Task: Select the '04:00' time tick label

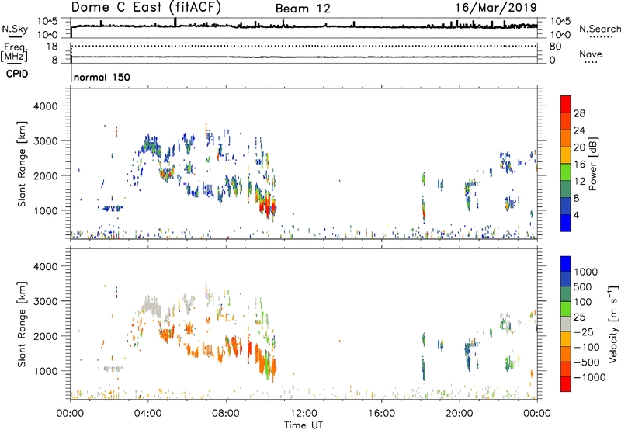Action: click(148, 414)
